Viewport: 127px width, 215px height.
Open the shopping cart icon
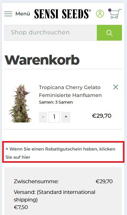point(115,14)
